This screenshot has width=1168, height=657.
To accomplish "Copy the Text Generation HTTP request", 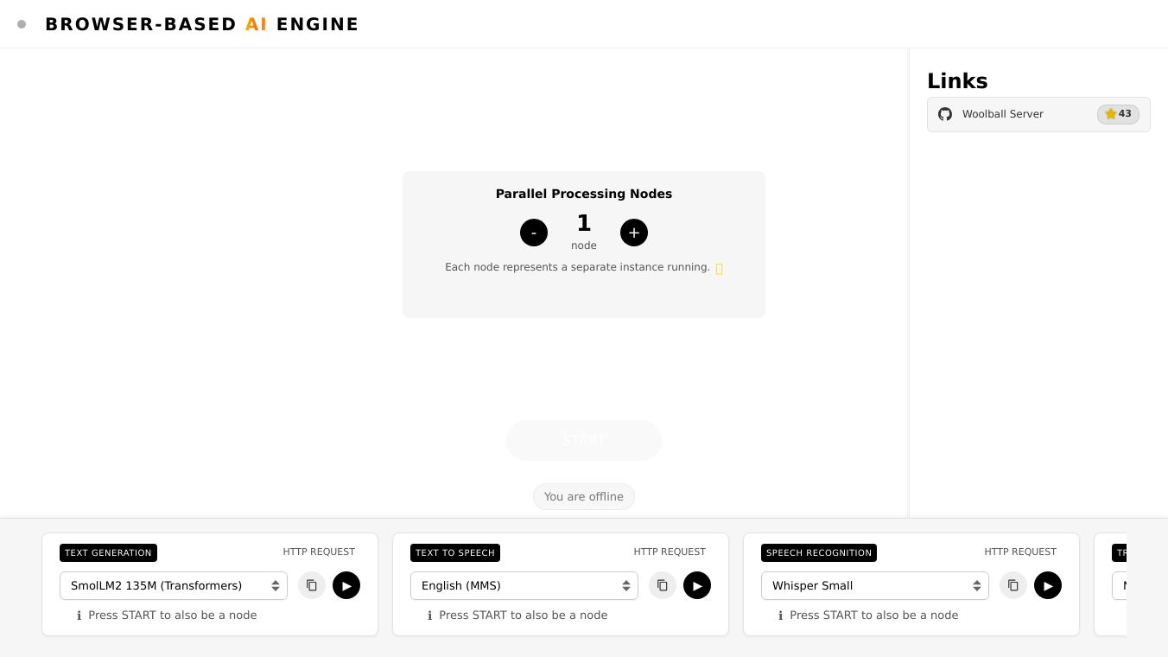I will click(312, 585).
